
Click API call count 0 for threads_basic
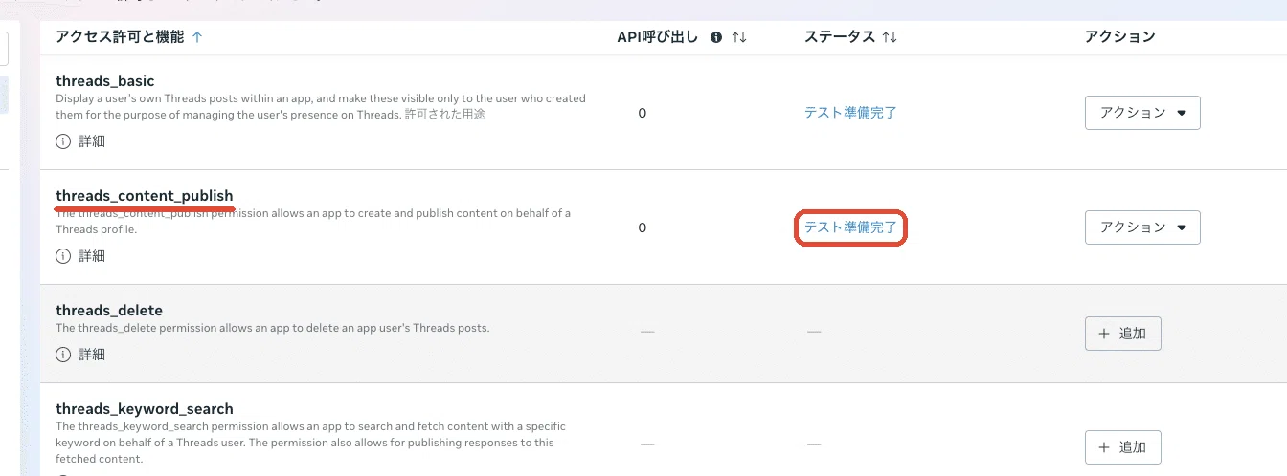[x=643, y=113]
